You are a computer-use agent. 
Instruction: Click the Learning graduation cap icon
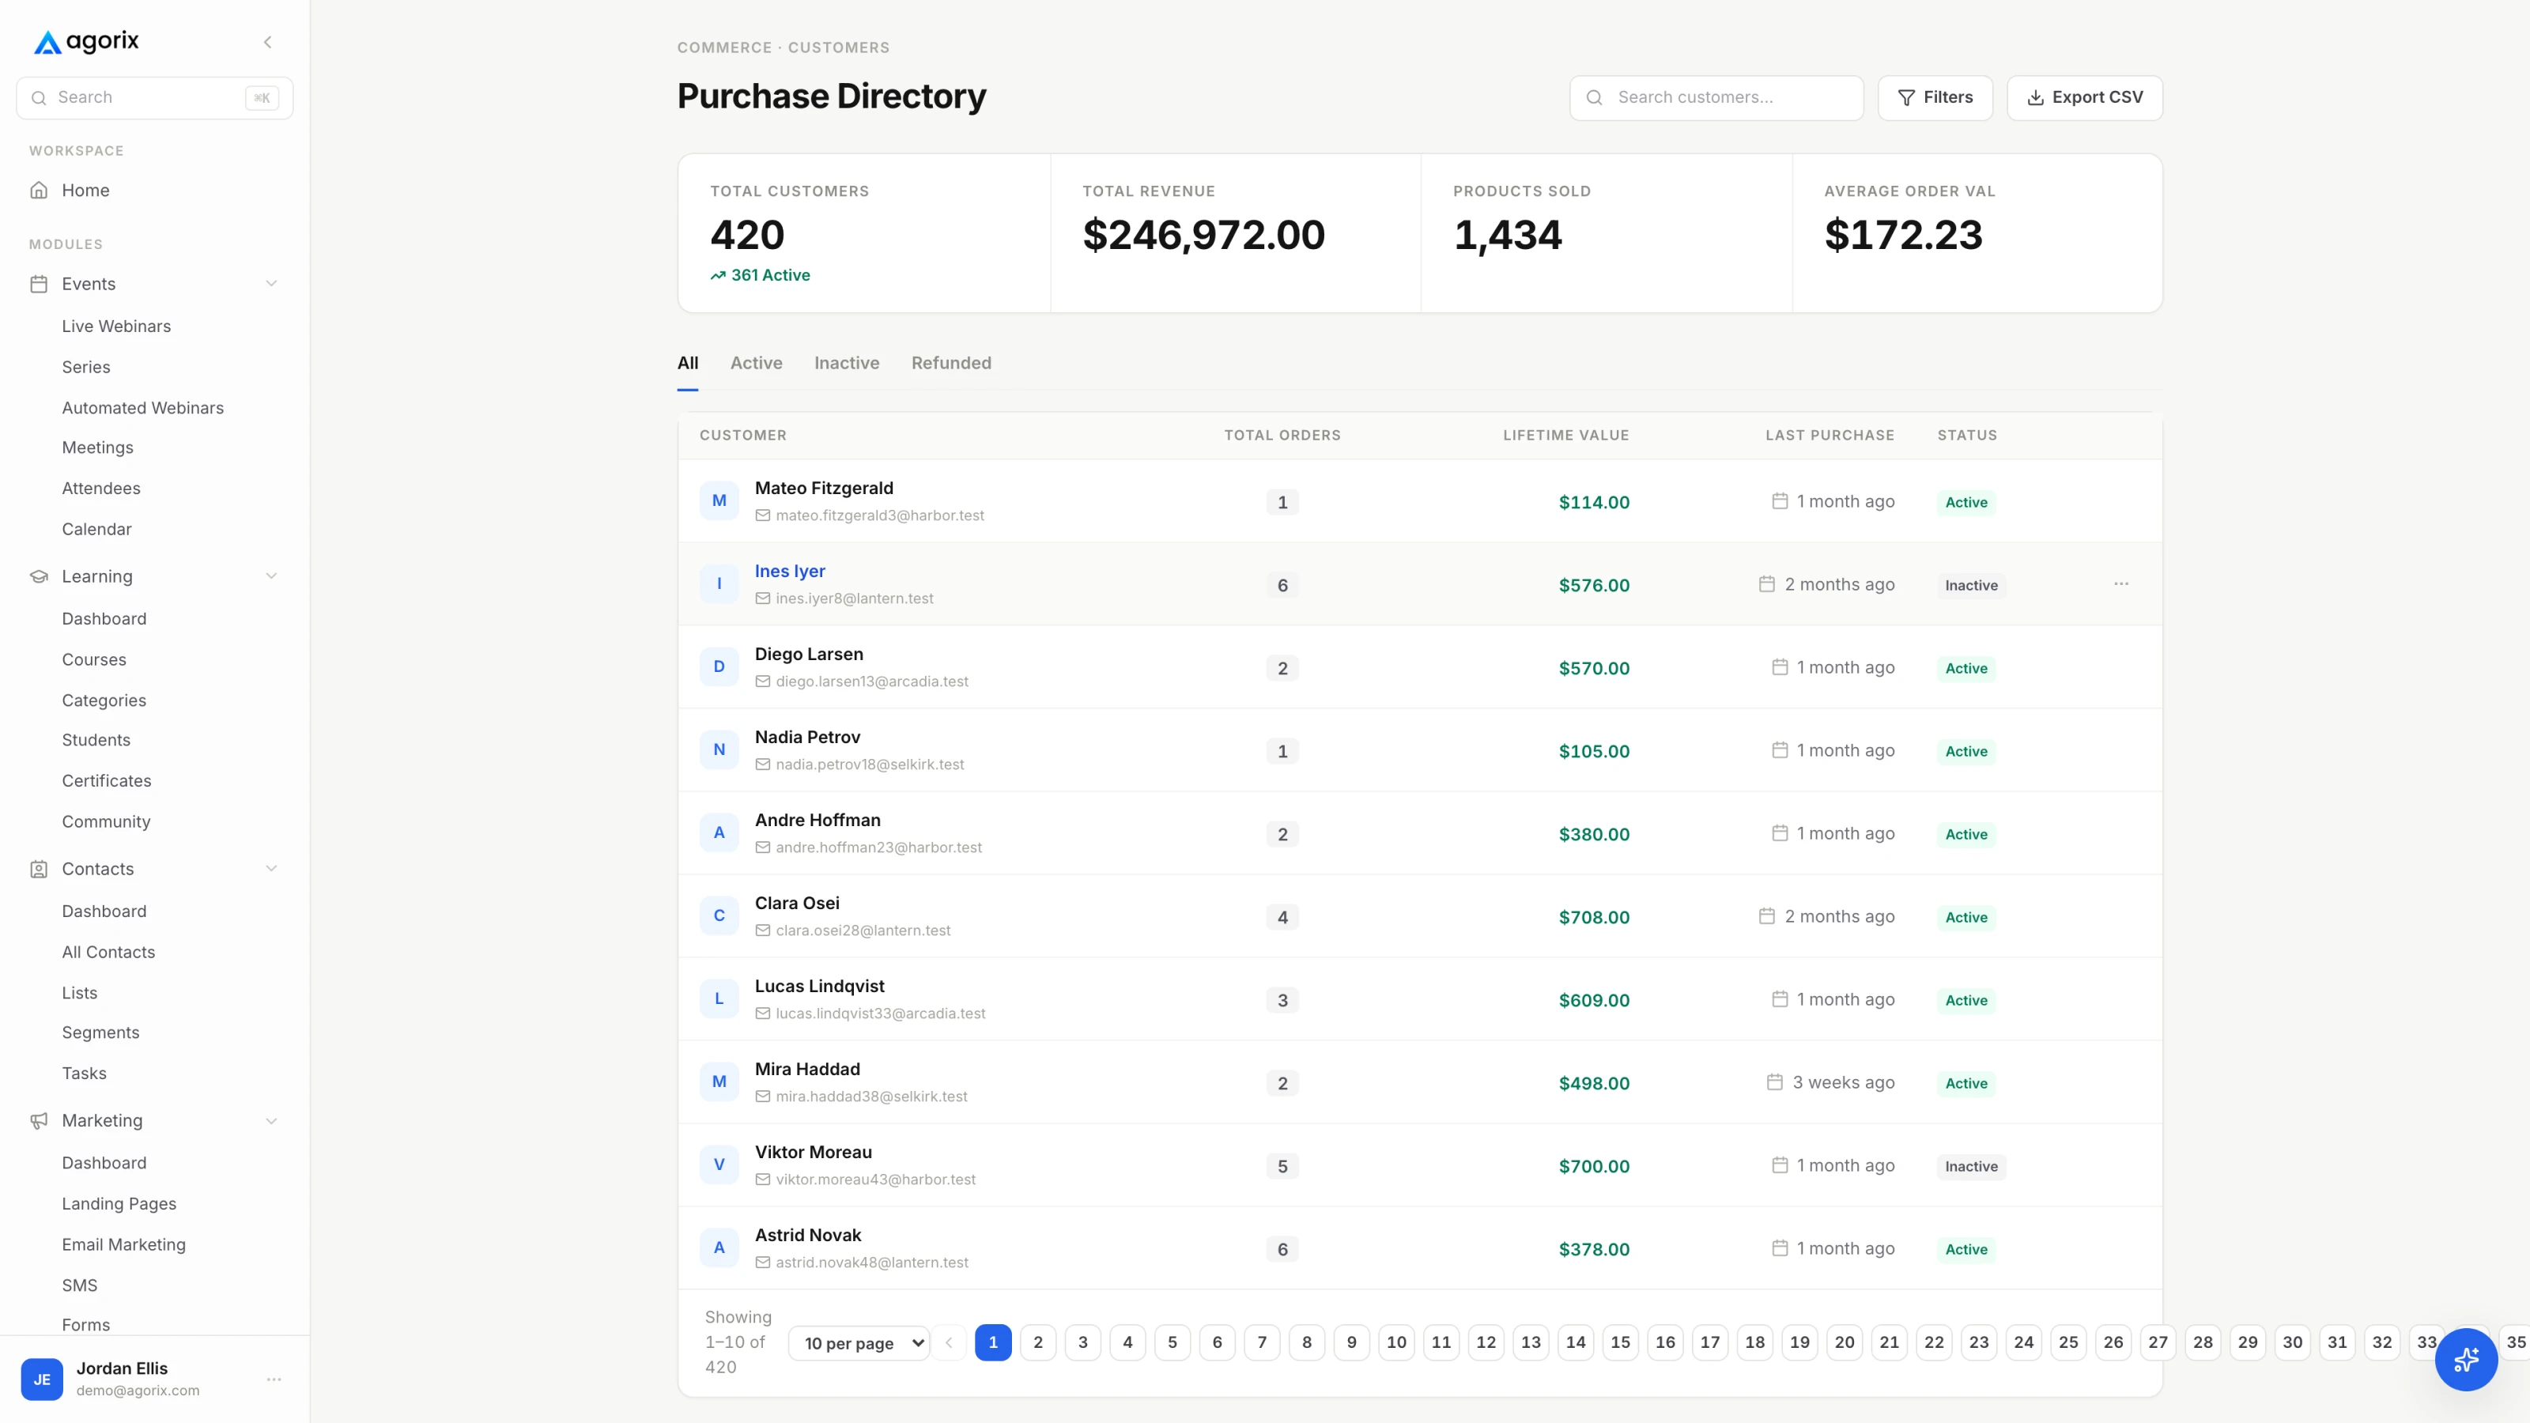(x=40, y=576)
